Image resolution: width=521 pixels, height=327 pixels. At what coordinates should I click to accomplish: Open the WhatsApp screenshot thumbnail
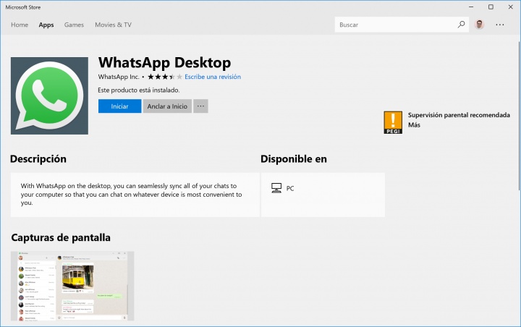click(72, 286)
